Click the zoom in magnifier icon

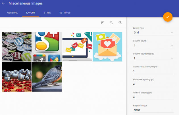(x=111, y=22)
